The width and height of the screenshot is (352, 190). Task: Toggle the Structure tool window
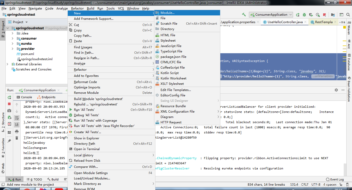tap(3, 122)
